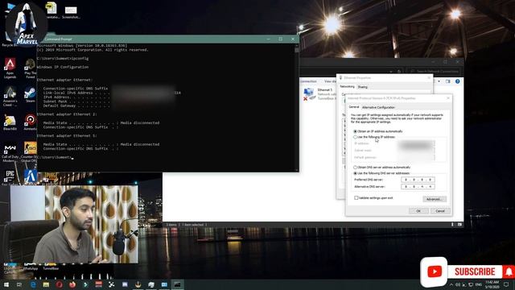Open the Steam desktop shortcut
Image resolution: width=515 pixels, height=290 pixels.
(x=31, y=95)
